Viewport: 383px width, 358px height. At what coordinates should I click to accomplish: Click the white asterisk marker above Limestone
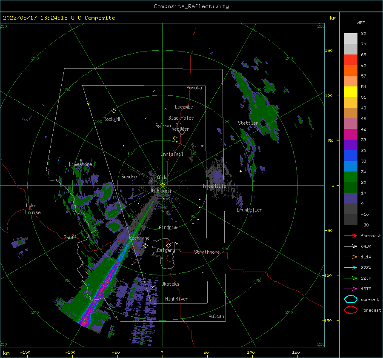tap(80, 160)
